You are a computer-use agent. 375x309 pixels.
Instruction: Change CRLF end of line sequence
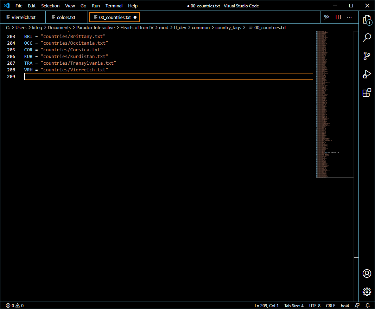(x=331, y=305)
